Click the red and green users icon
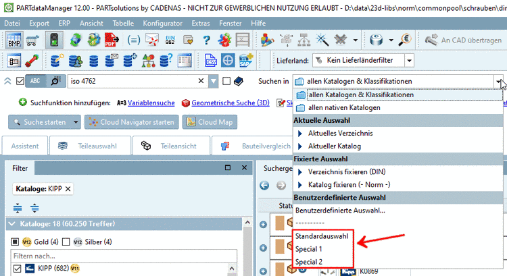Image resolution: width=507 pixels, height=276 pixels. (224, 40)
